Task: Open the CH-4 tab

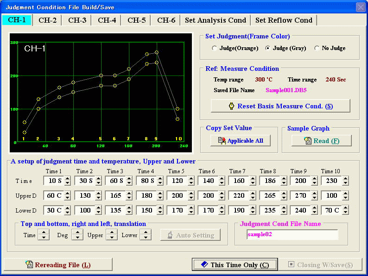Action: [107, 20]
